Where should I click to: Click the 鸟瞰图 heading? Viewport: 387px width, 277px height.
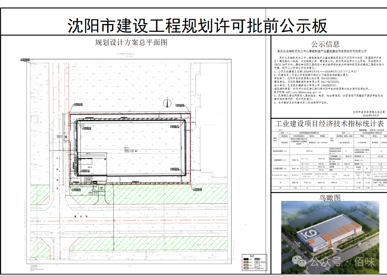[330, 197]
